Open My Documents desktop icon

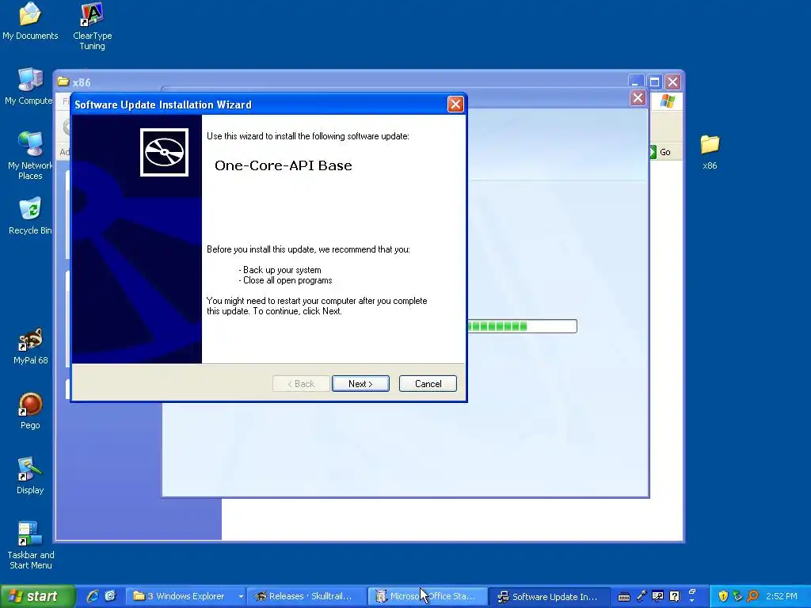pyautogui.click(x=30, y=21)
